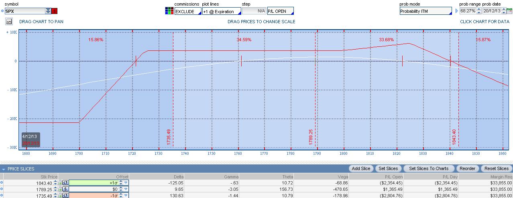Adjust the prob range 68.27% stepper
The width and height of the screenshot is (513, 198).
[478, 11]
